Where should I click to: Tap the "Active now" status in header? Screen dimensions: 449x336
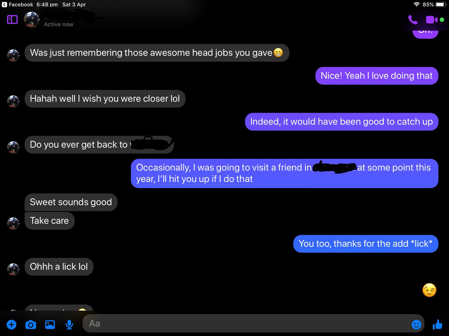58,25
